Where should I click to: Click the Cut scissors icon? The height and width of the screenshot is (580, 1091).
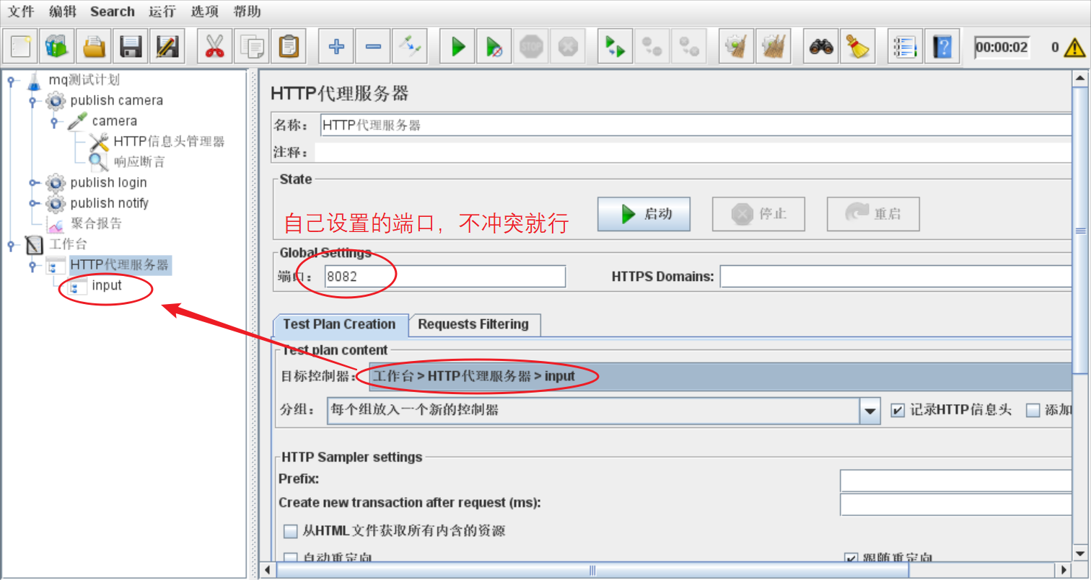click(214, 48)
